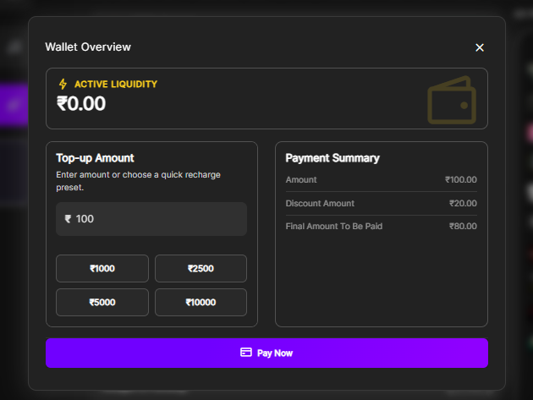Select the ₹2500 quick recharge preset
This screenshot has height=400, width=533.
pyautogui.click(x=201, y=268)
